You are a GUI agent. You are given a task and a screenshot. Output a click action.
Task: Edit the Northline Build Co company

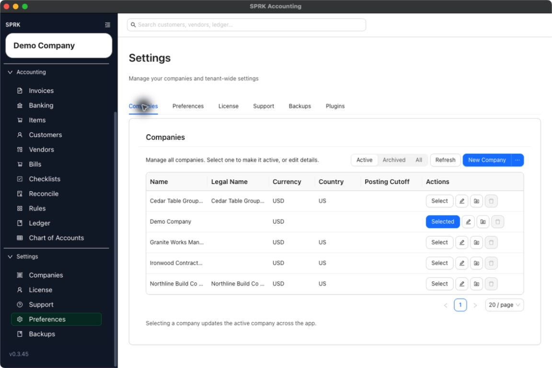pos(461,284)
